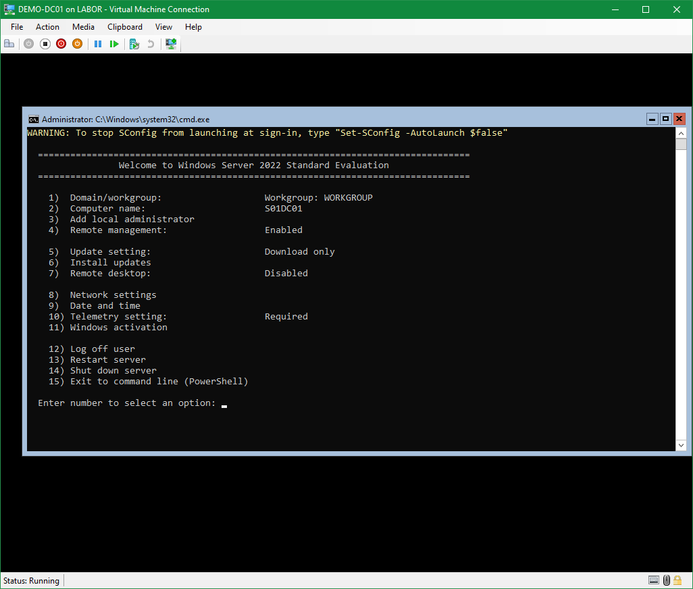Pause the virtual machine
Image resolution: width=693 pixels, height=589 pixels.
tap(98, 44)
